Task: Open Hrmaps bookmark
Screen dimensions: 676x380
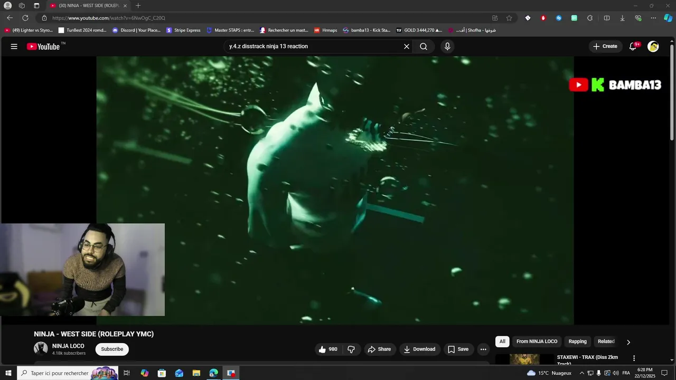Action: (325, 30)
